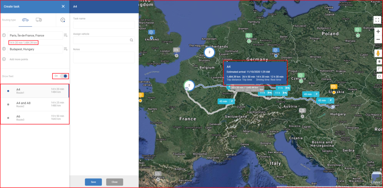Select the car routing type

(x=25, y=20)
